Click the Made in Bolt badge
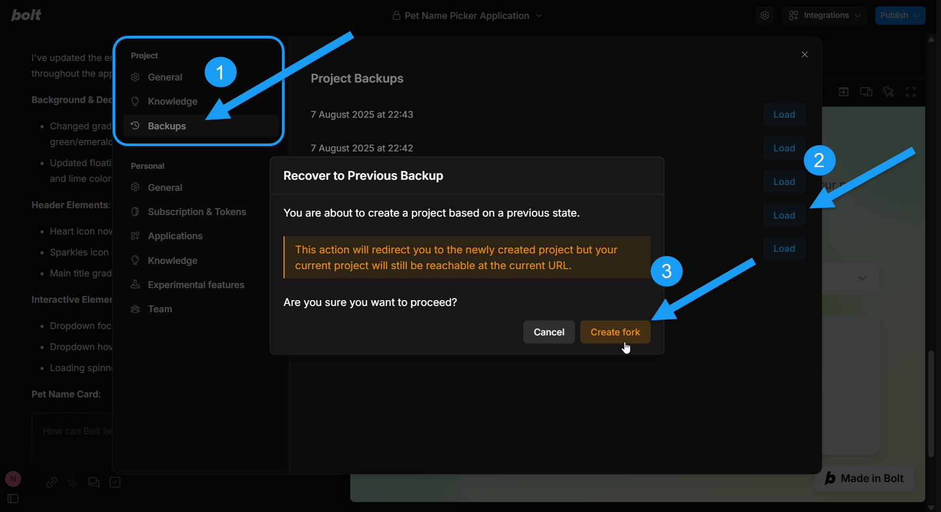 click(864, 478)
